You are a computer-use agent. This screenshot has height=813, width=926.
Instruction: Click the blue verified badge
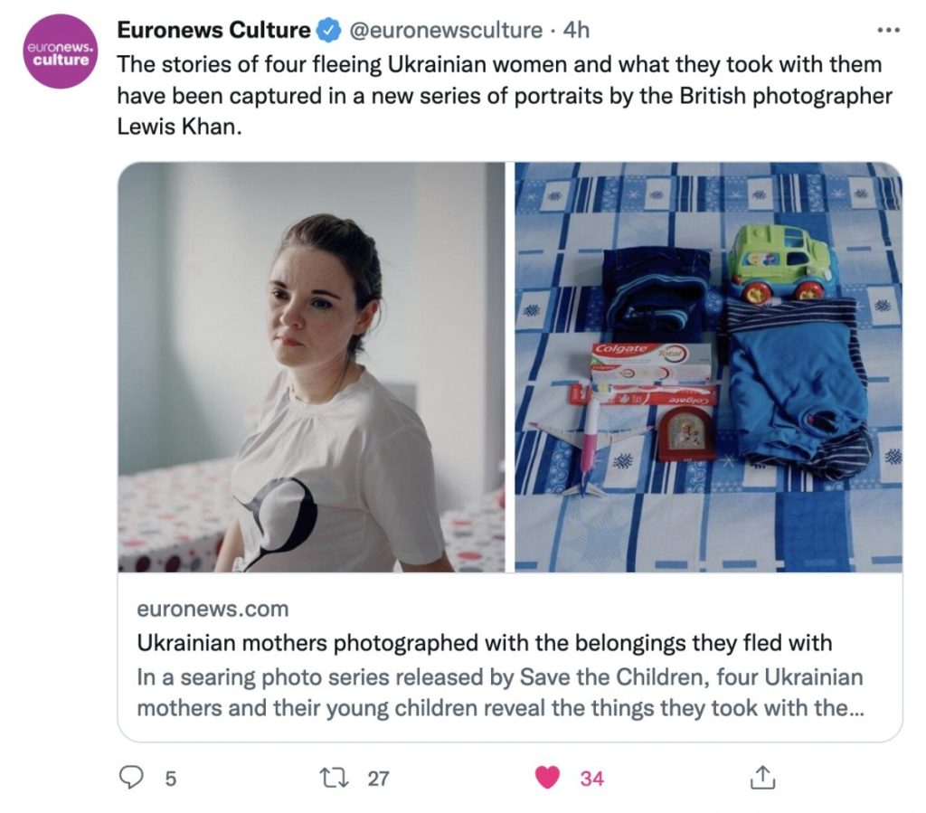pos(329,30)
